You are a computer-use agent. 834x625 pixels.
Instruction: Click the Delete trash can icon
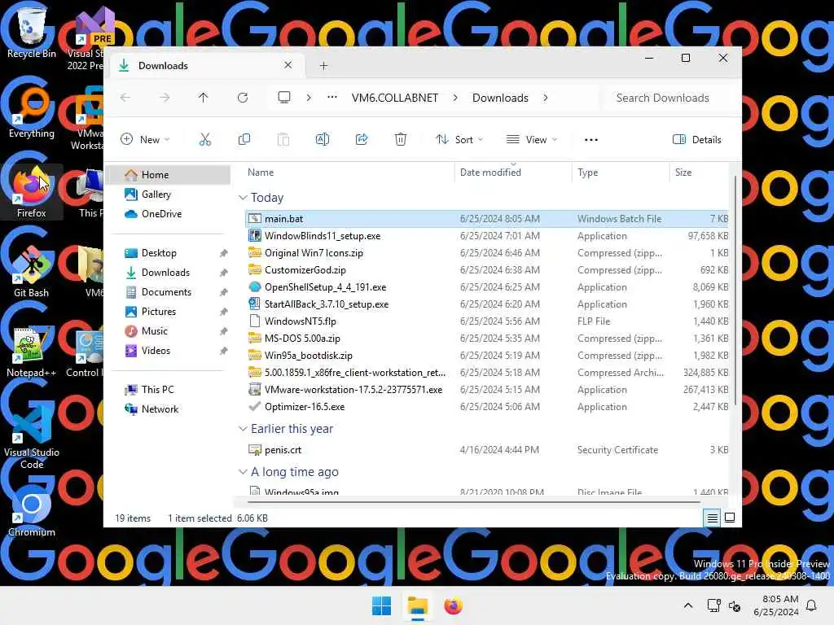[x=401, y=140]
